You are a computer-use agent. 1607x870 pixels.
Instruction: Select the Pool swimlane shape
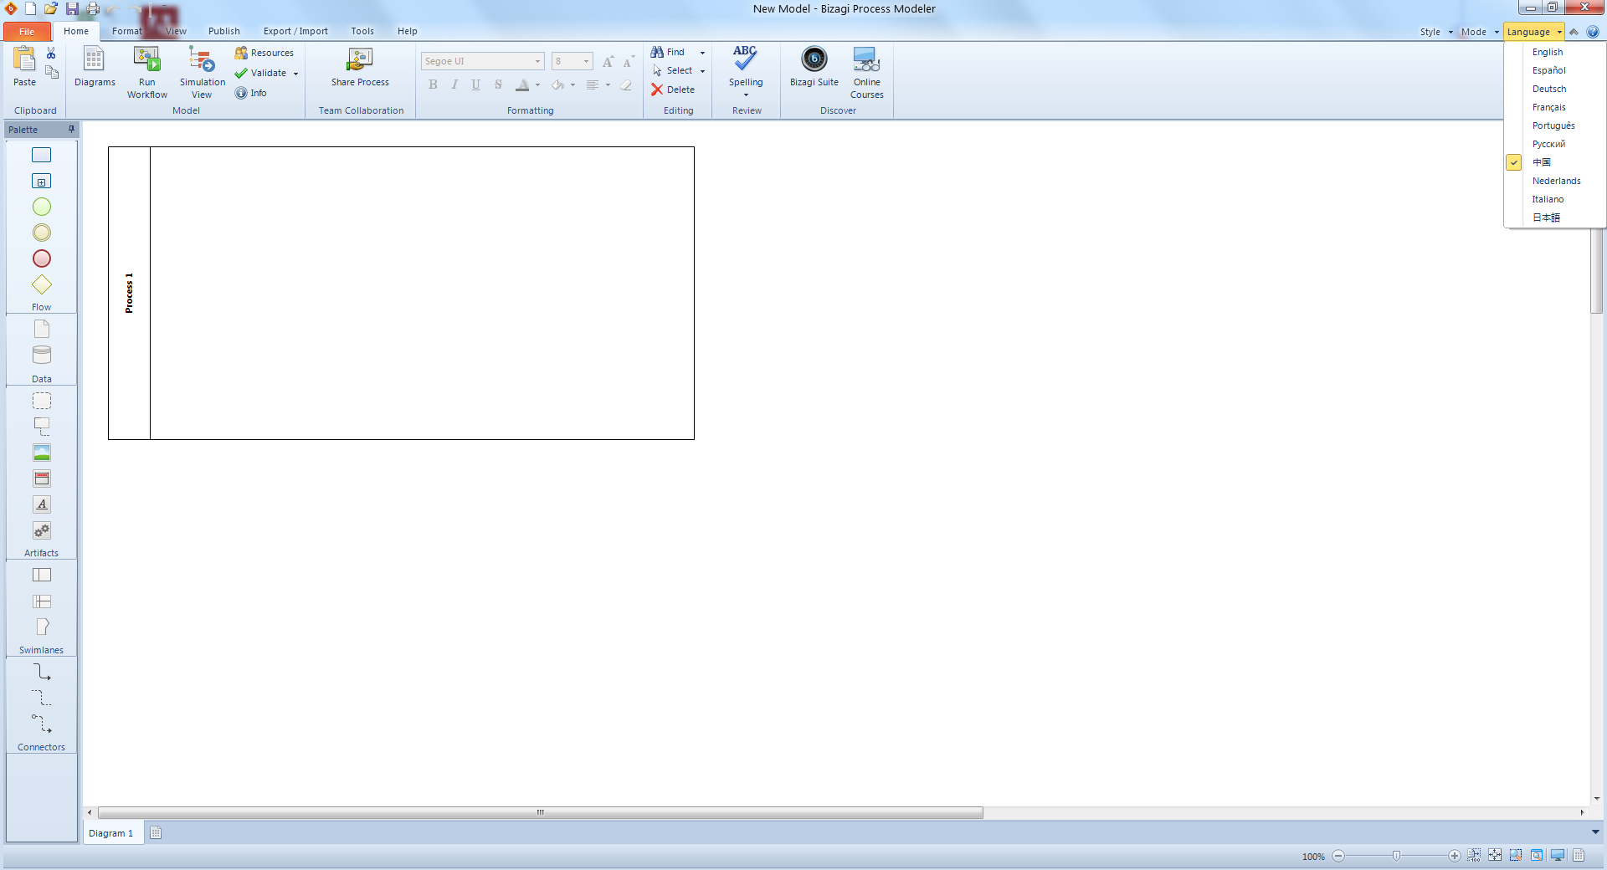pyautogui.click(x=41, y=575)
